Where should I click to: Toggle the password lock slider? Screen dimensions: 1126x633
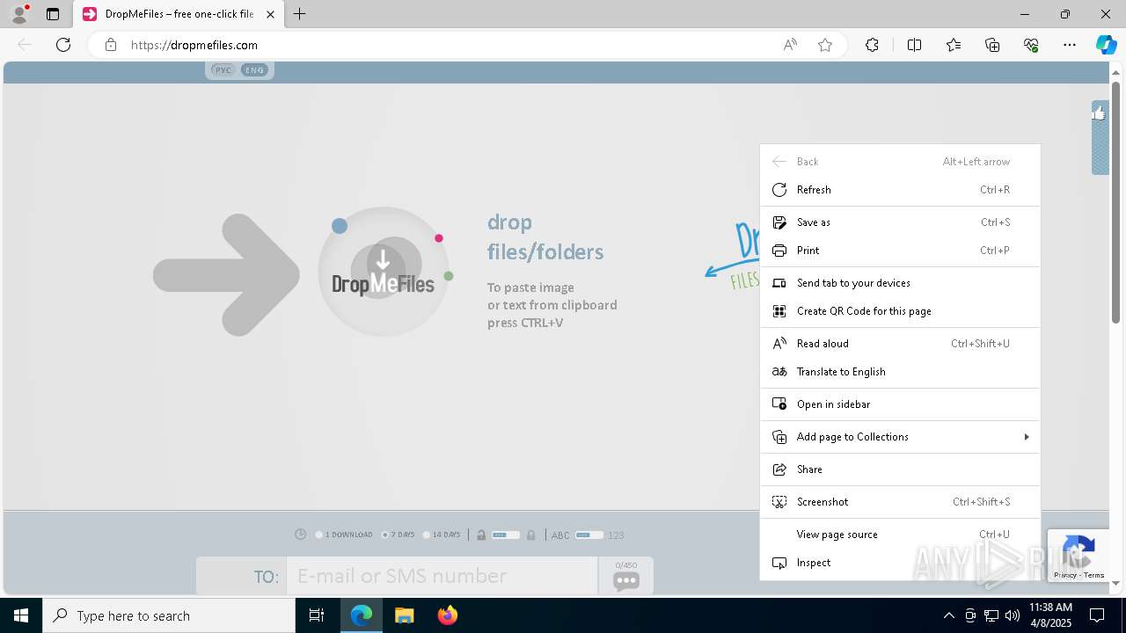[x=506, y=535]
